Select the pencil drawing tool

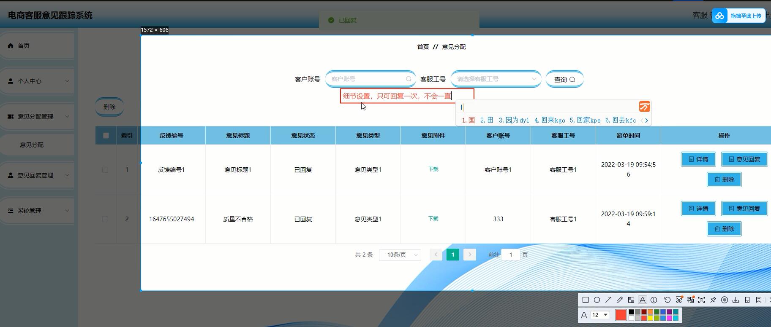click(x=620, y=300)
